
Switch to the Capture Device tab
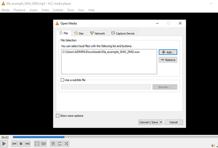coord(123,33)
